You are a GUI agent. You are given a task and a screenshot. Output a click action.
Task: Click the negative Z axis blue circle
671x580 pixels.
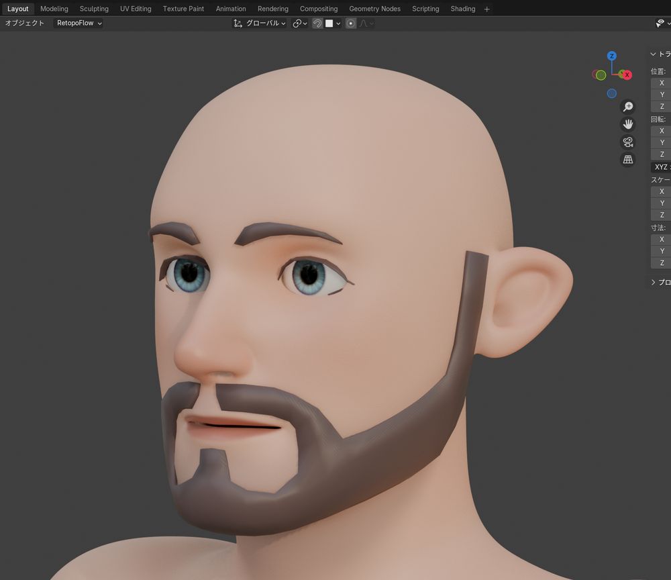tap(611, 93)
